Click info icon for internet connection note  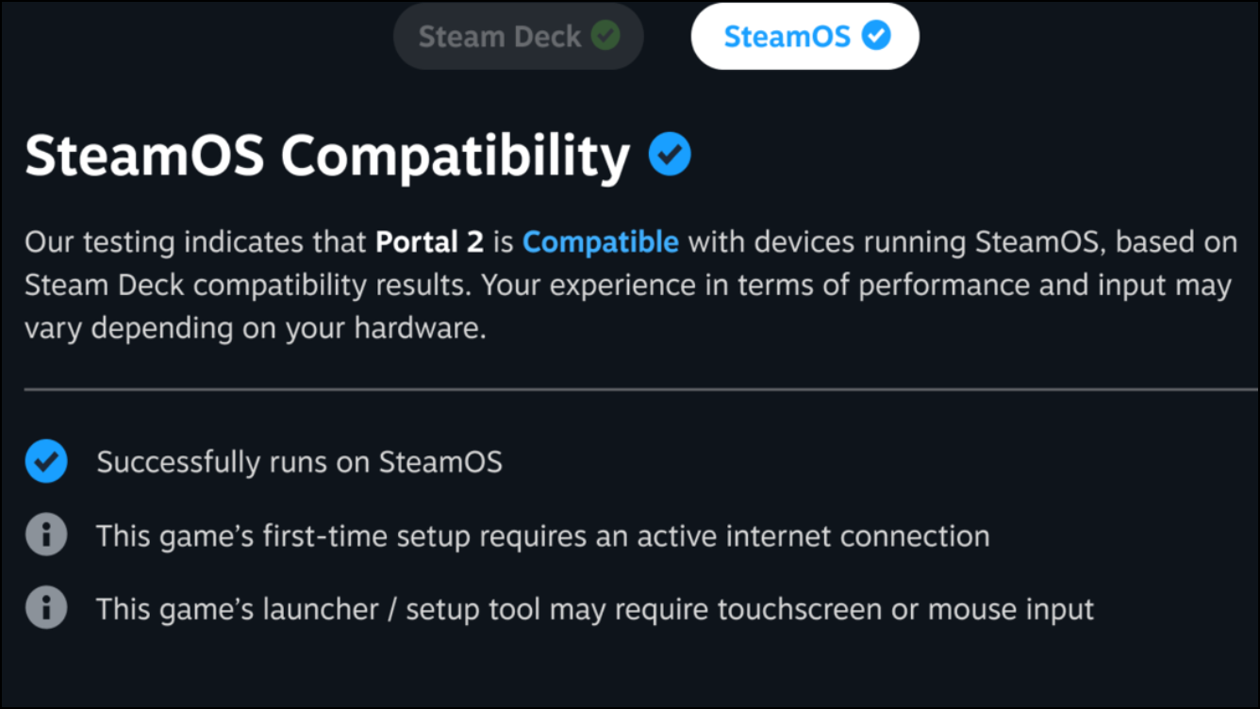46,536
